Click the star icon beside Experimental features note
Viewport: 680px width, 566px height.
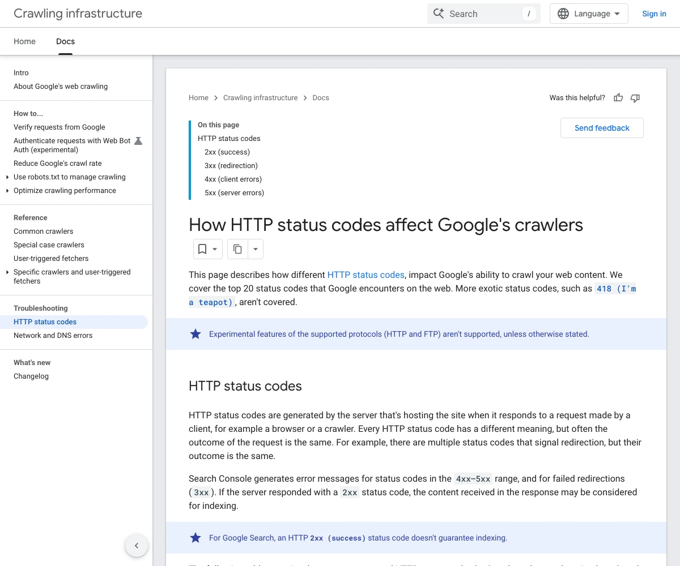pyautogui.click(x=195, y=334)
